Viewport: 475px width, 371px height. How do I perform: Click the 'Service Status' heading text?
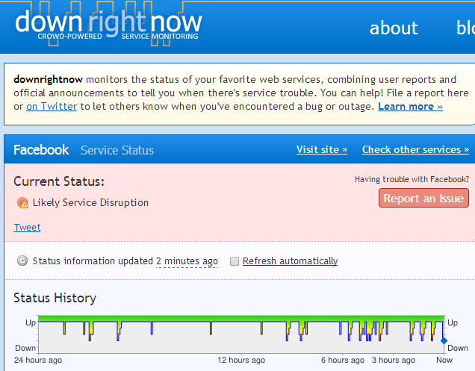(117, 151)
